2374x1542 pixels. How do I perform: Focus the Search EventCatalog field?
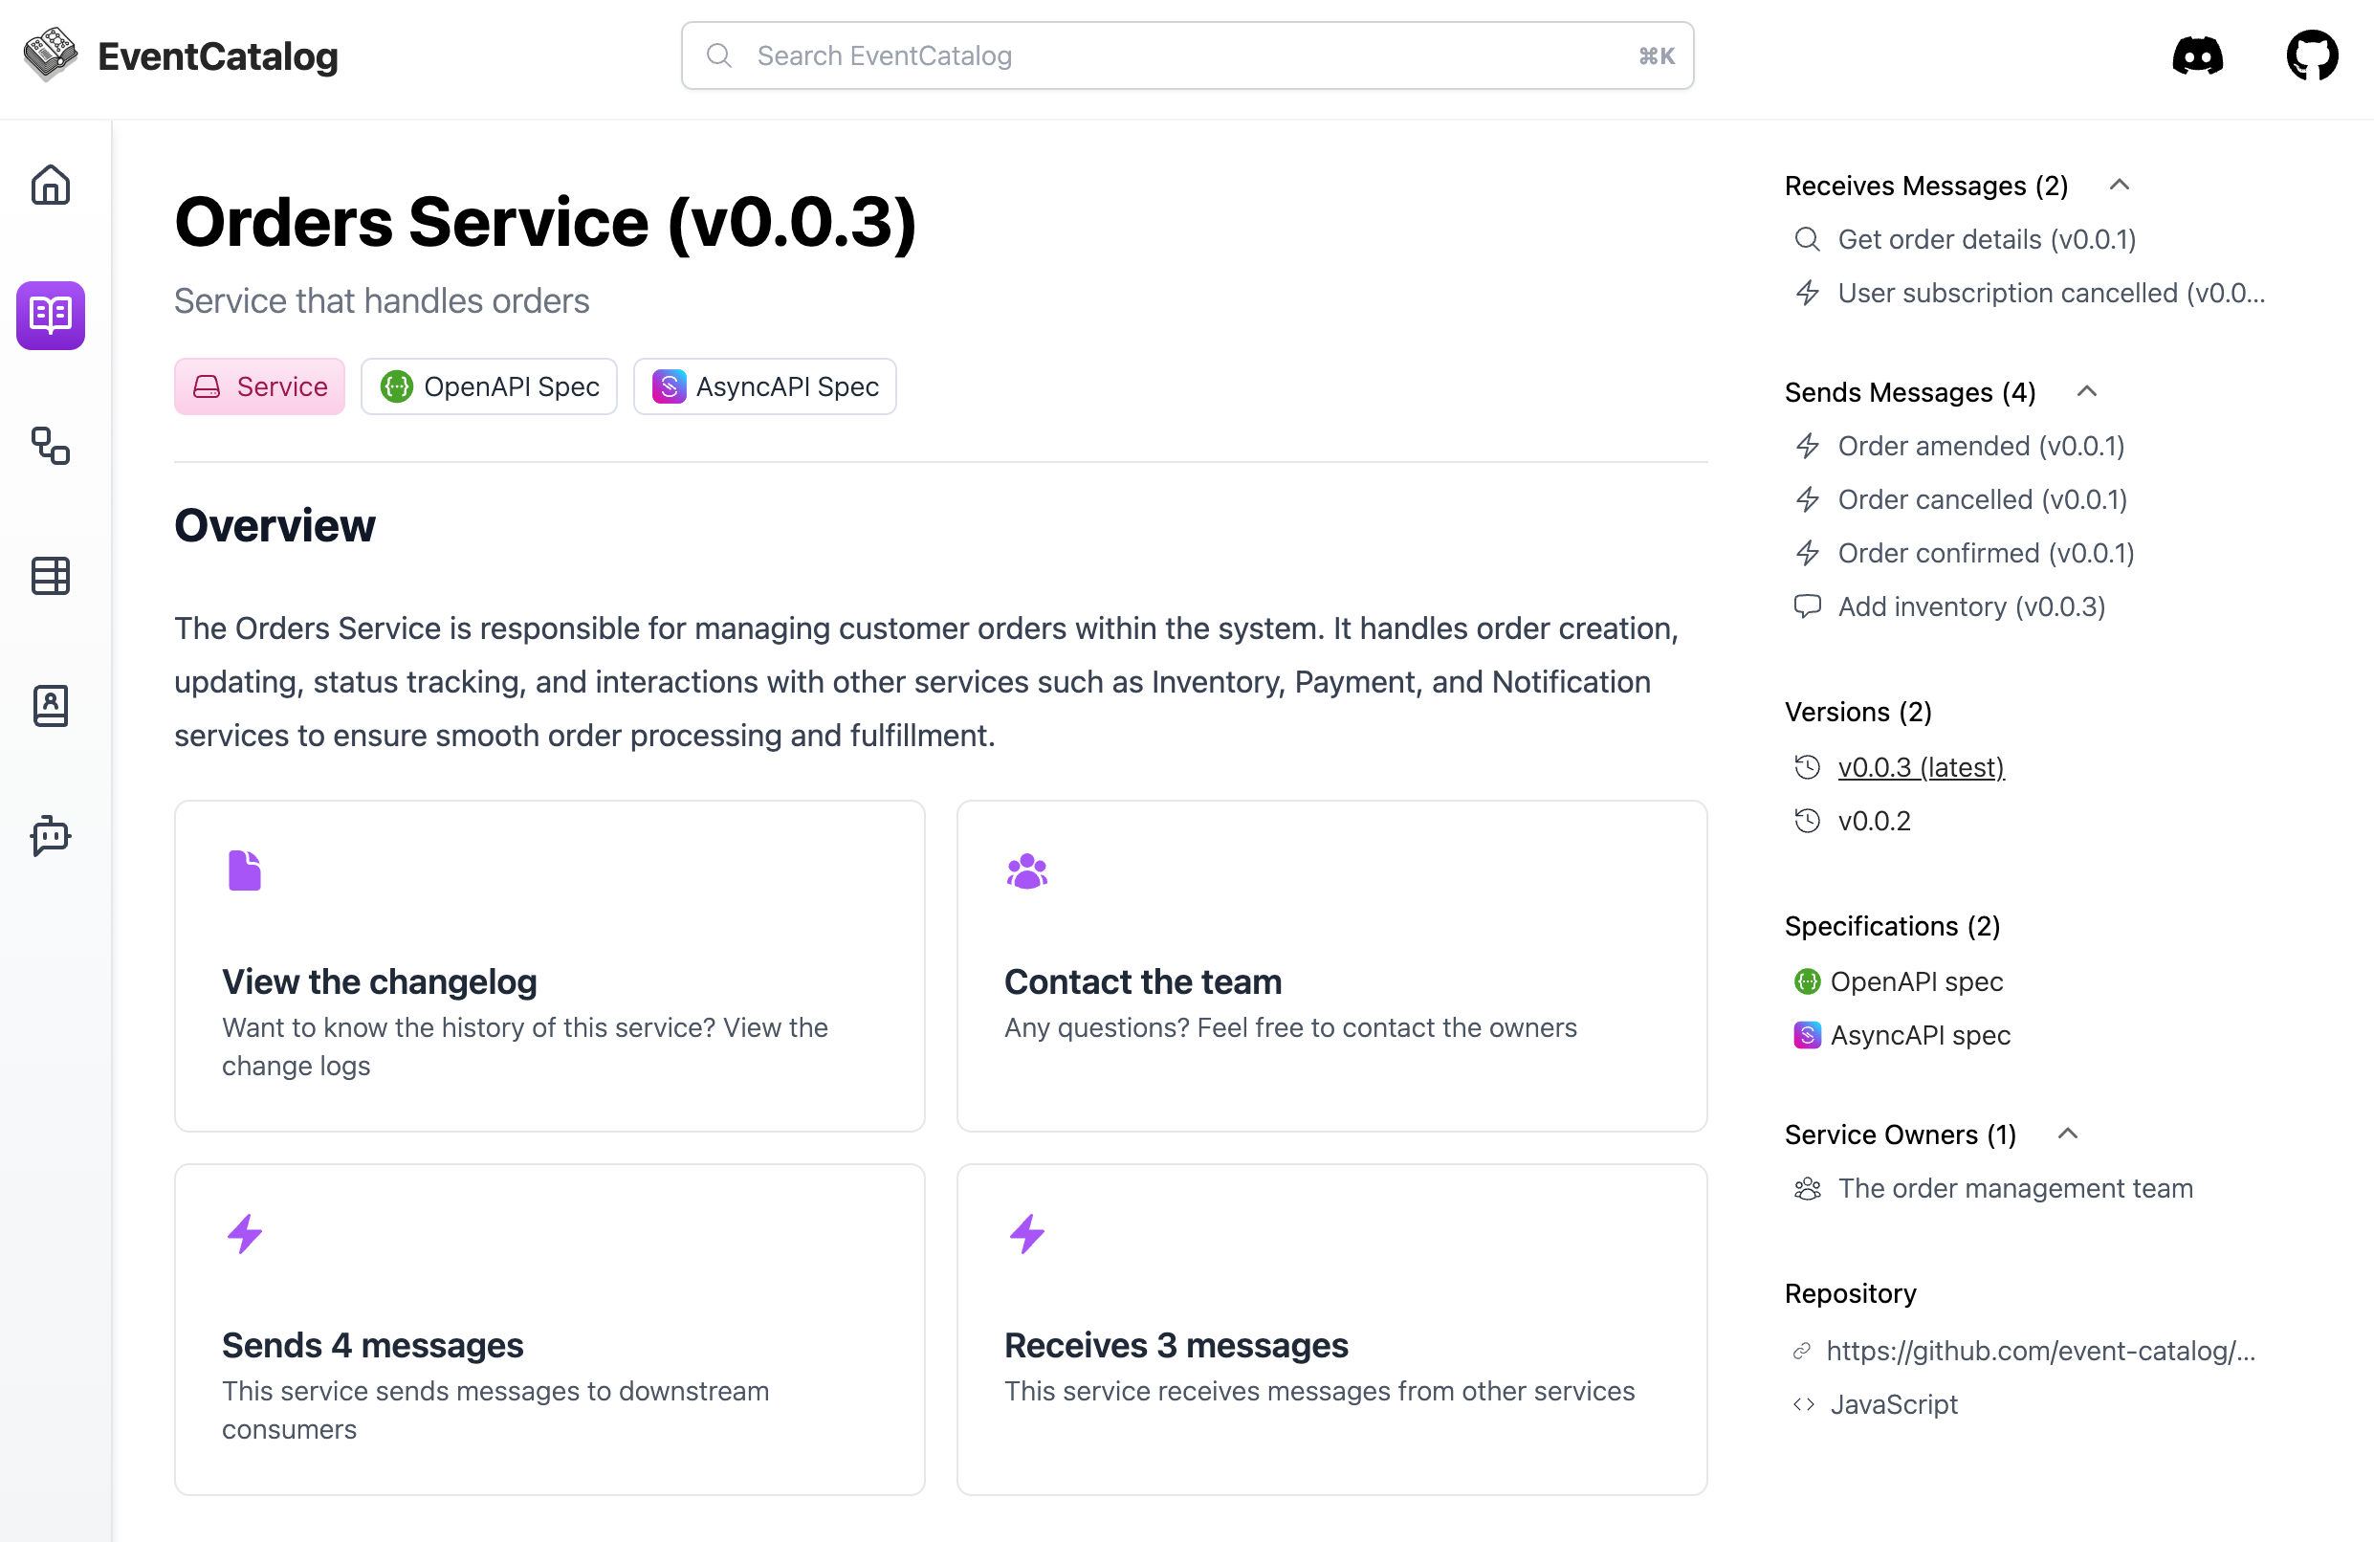click(1187, 55)
